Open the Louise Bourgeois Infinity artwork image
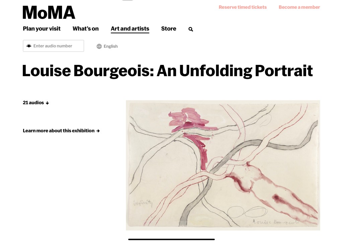This screenshot has width=343, height=242. pyautogui.click(x=223, y=165)
